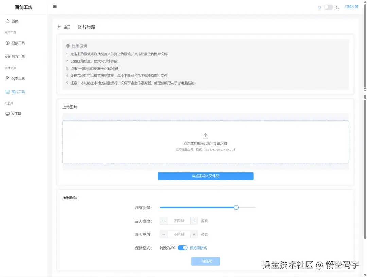Toggle dark mode switch

click(x=327, y=6)
